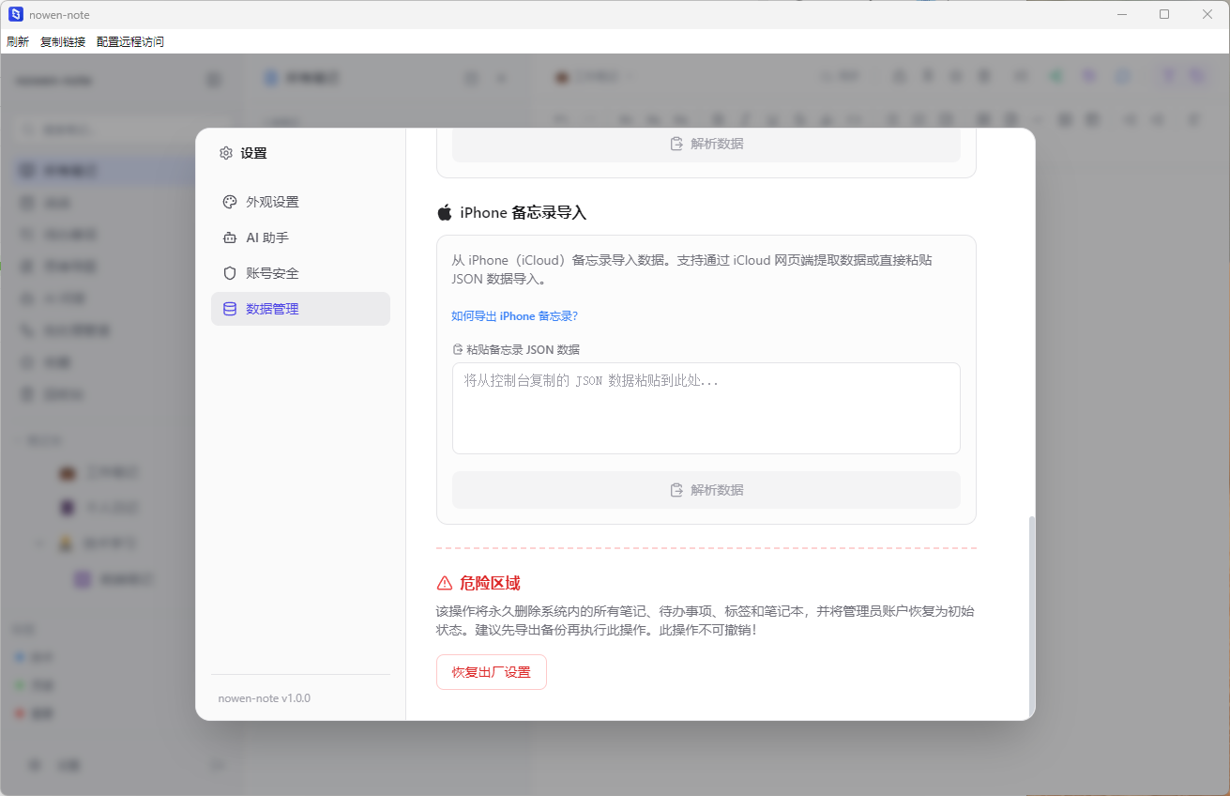Screen dimensions: 1230x796
Task: Click the Apple logo icon beside iPhone 备忘录导入
Action: click(445, 212)
